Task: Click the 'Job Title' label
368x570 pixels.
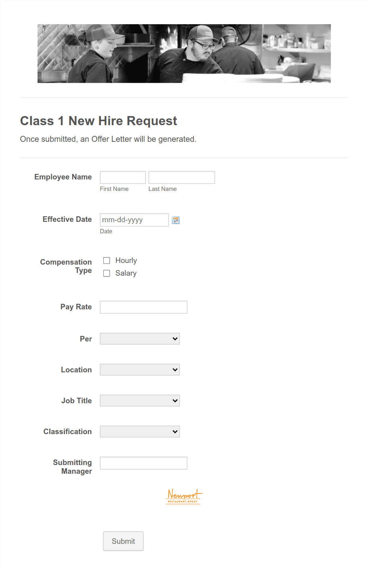Action: point(76,401)
